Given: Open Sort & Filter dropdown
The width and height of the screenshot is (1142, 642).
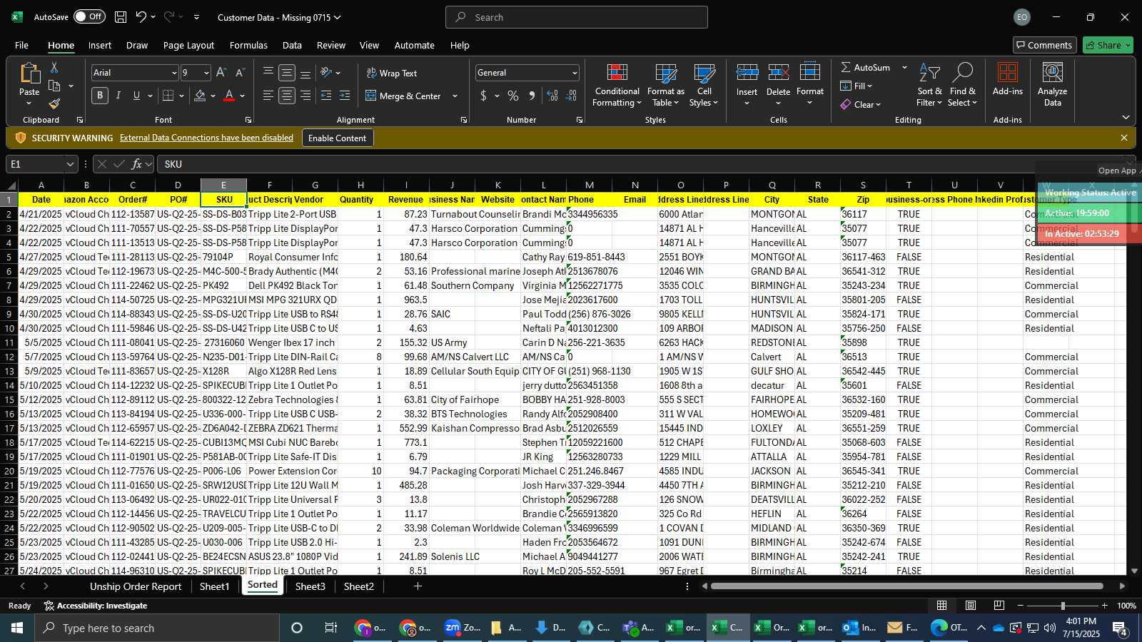Looking at the screenshot, I should [929, 85].
